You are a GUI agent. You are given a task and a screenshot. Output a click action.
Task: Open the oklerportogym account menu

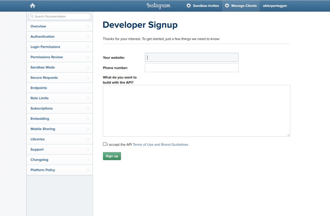(275, 6)
